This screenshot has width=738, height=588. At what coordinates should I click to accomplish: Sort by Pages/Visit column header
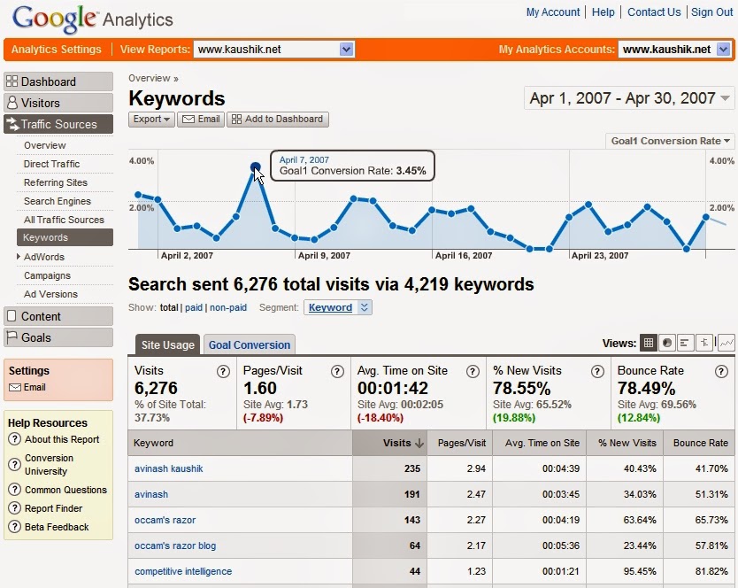pyautogui.click(x=461, y=443)
